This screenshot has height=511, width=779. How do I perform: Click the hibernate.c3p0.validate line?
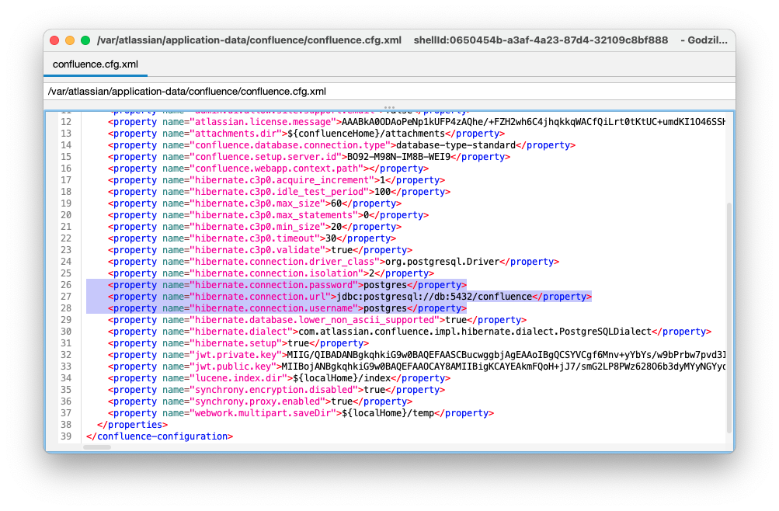(260, 250)
